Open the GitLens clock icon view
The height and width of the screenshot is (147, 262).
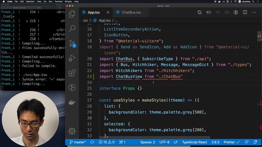[x=72, y=87]
